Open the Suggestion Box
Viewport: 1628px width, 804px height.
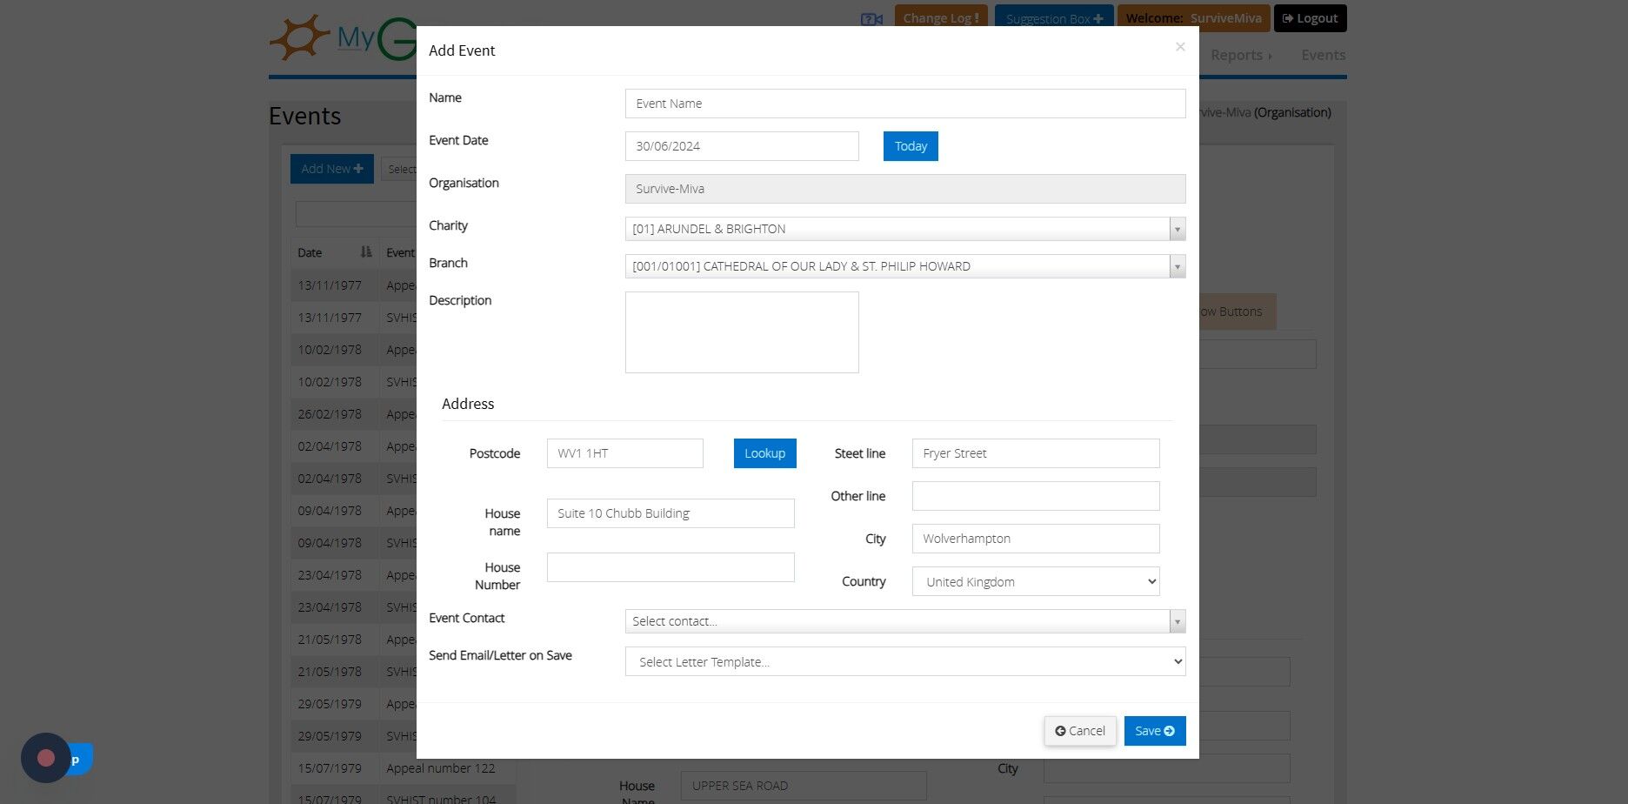click(x=1054, y=18)
